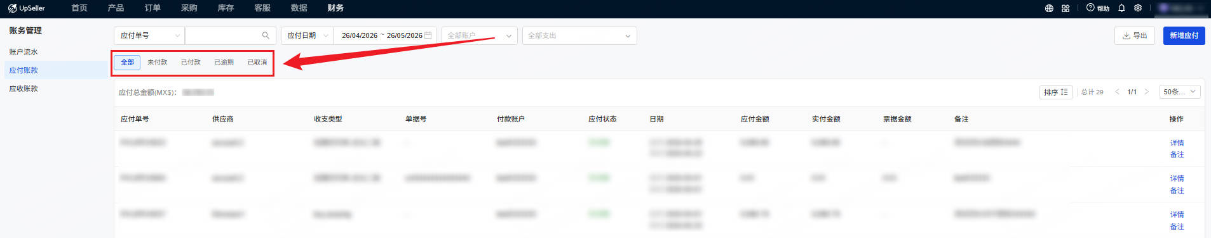Viewport: 1211px width, 238px height.
Task: Open 财务 menu
Action: click(x=335, y=8)
